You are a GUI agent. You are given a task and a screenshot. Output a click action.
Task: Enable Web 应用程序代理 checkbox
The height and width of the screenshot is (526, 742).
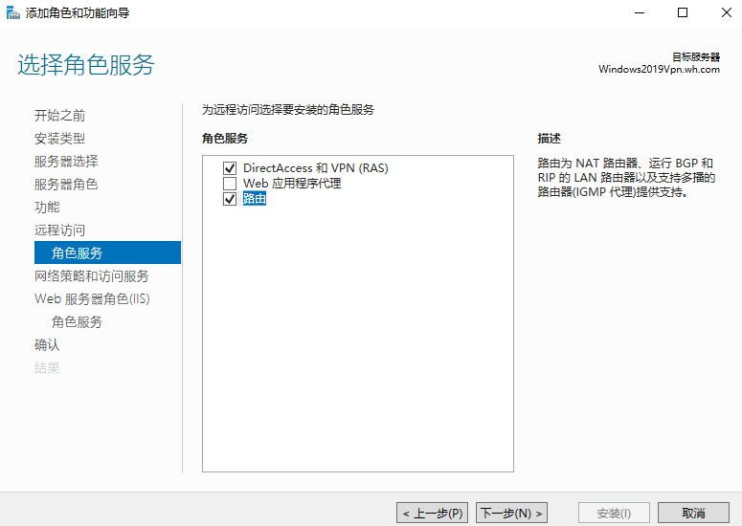click(229, 184)
